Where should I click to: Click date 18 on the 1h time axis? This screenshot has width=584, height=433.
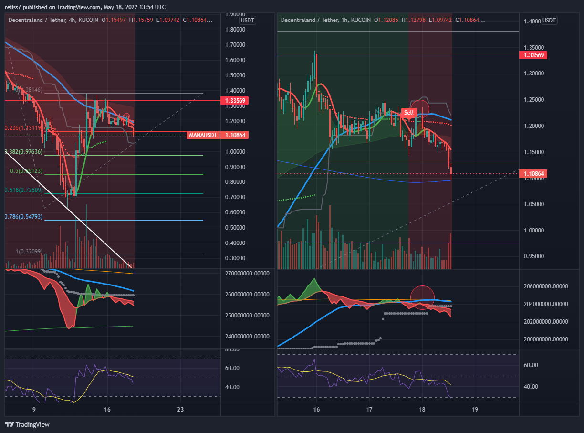coord(422,410)
